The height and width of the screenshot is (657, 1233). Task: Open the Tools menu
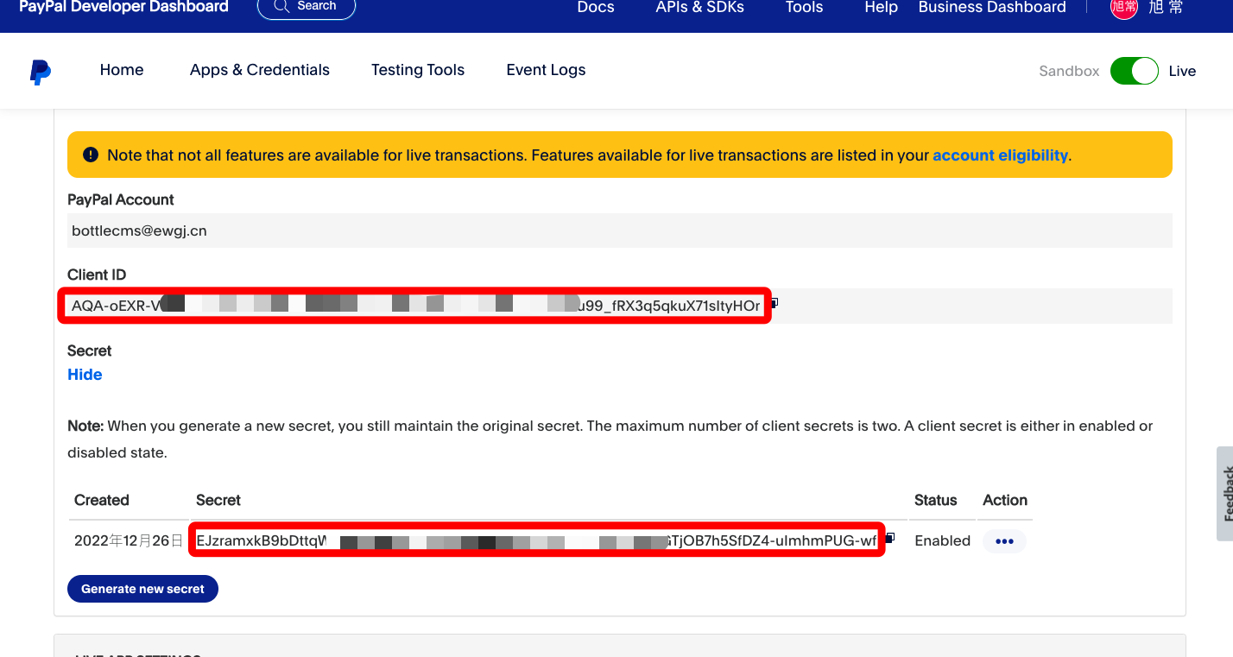coord(804,8)
